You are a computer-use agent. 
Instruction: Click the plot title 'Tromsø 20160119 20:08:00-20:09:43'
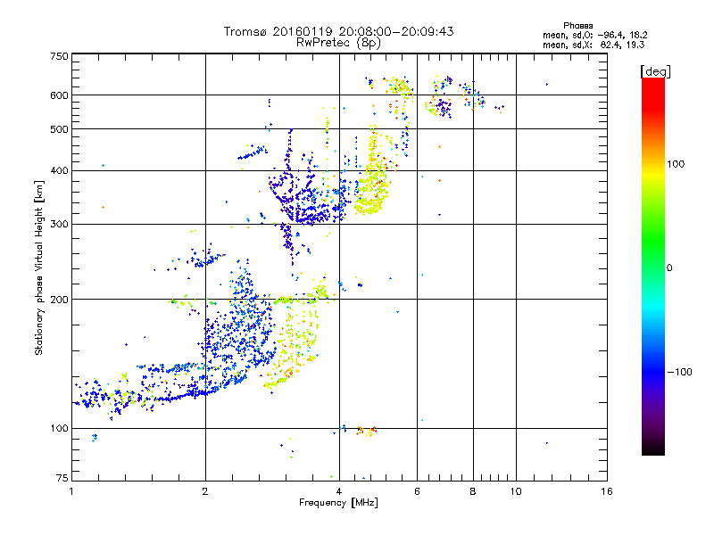point(338,31)
